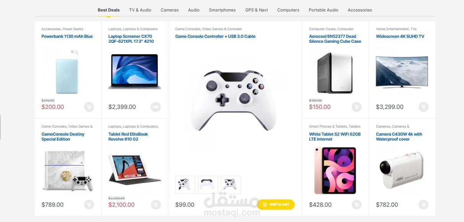Select the GPS & Navi tab
This screenshot has width=464, height=222.
pos(256,10)
